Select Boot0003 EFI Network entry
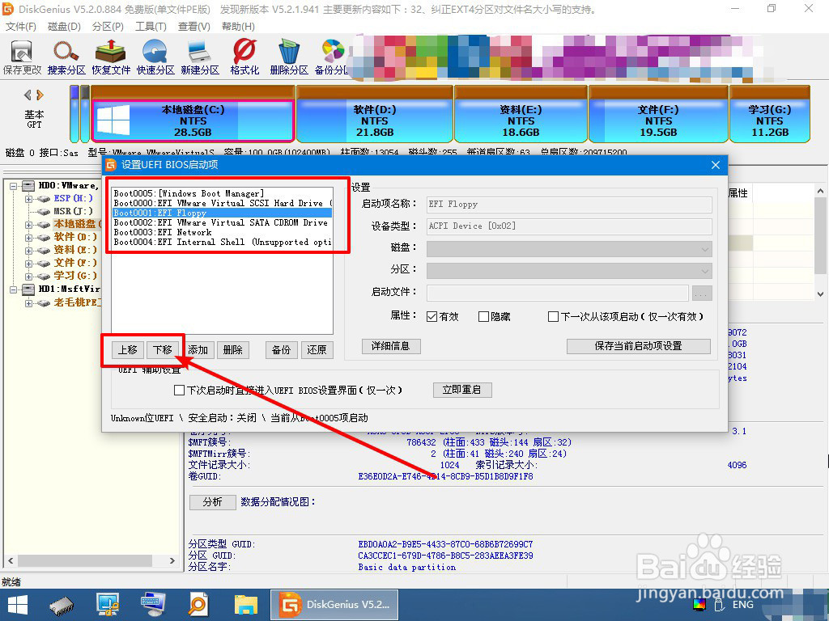Image resolution: width=829 pixels, height=621 pixels. click(x=223, y=232)
